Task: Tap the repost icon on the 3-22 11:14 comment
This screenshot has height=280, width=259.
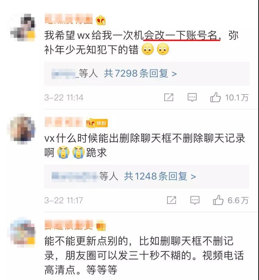Action: [x=169, y=97]
